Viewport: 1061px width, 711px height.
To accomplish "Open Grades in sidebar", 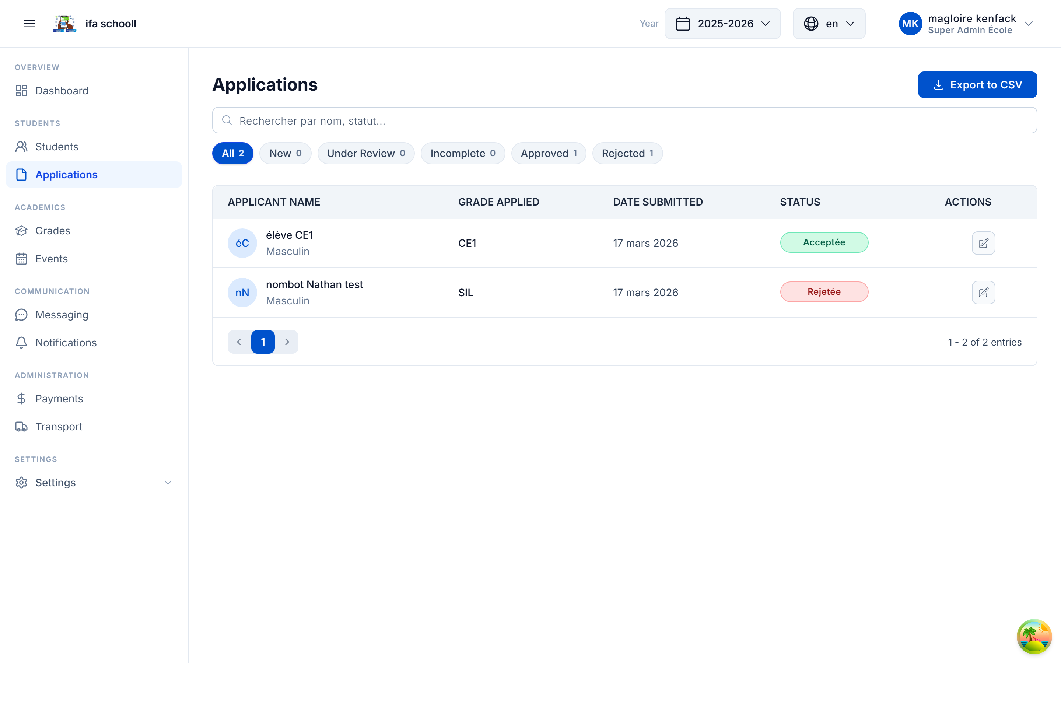I will click(x=53, y=231).
